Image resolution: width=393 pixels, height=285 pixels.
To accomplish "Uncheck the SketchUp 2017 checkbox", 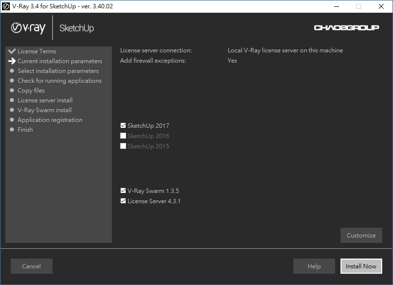I will (123, 125).
